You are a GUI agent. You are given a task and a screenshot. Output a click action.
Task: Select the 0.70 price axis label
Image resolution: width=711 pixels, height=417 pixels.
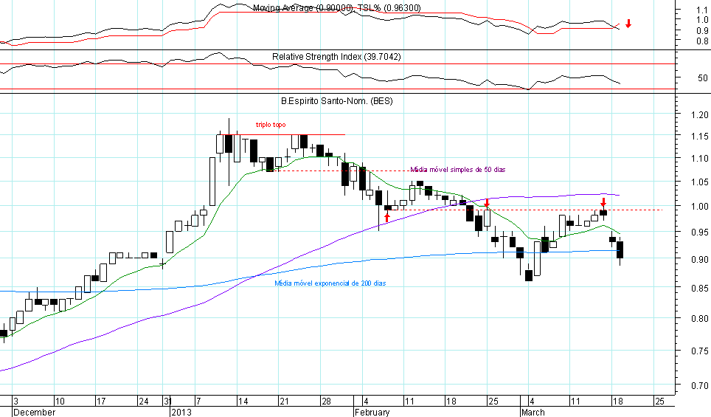700,386
